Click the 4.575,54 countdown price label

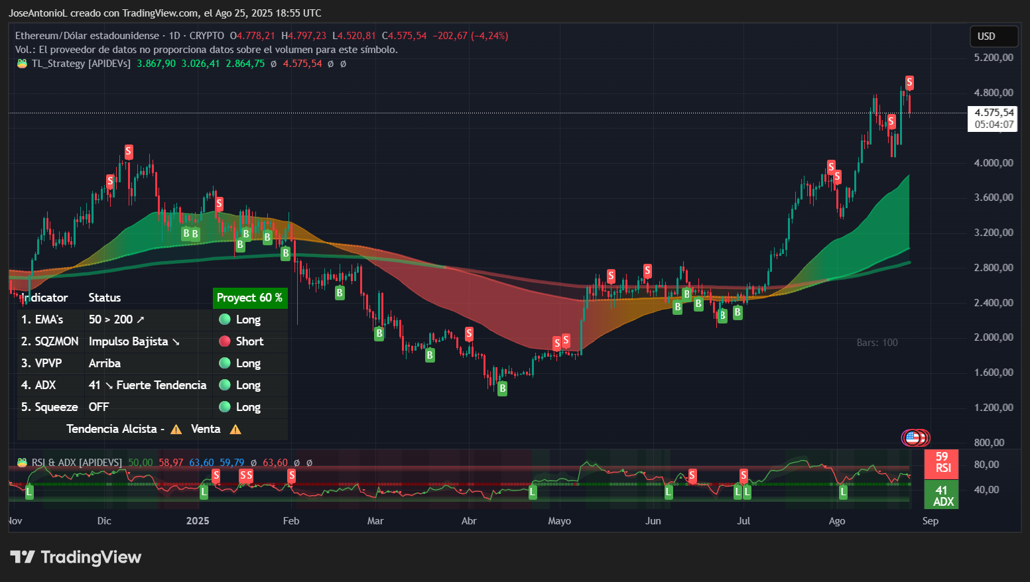[991, 118]
